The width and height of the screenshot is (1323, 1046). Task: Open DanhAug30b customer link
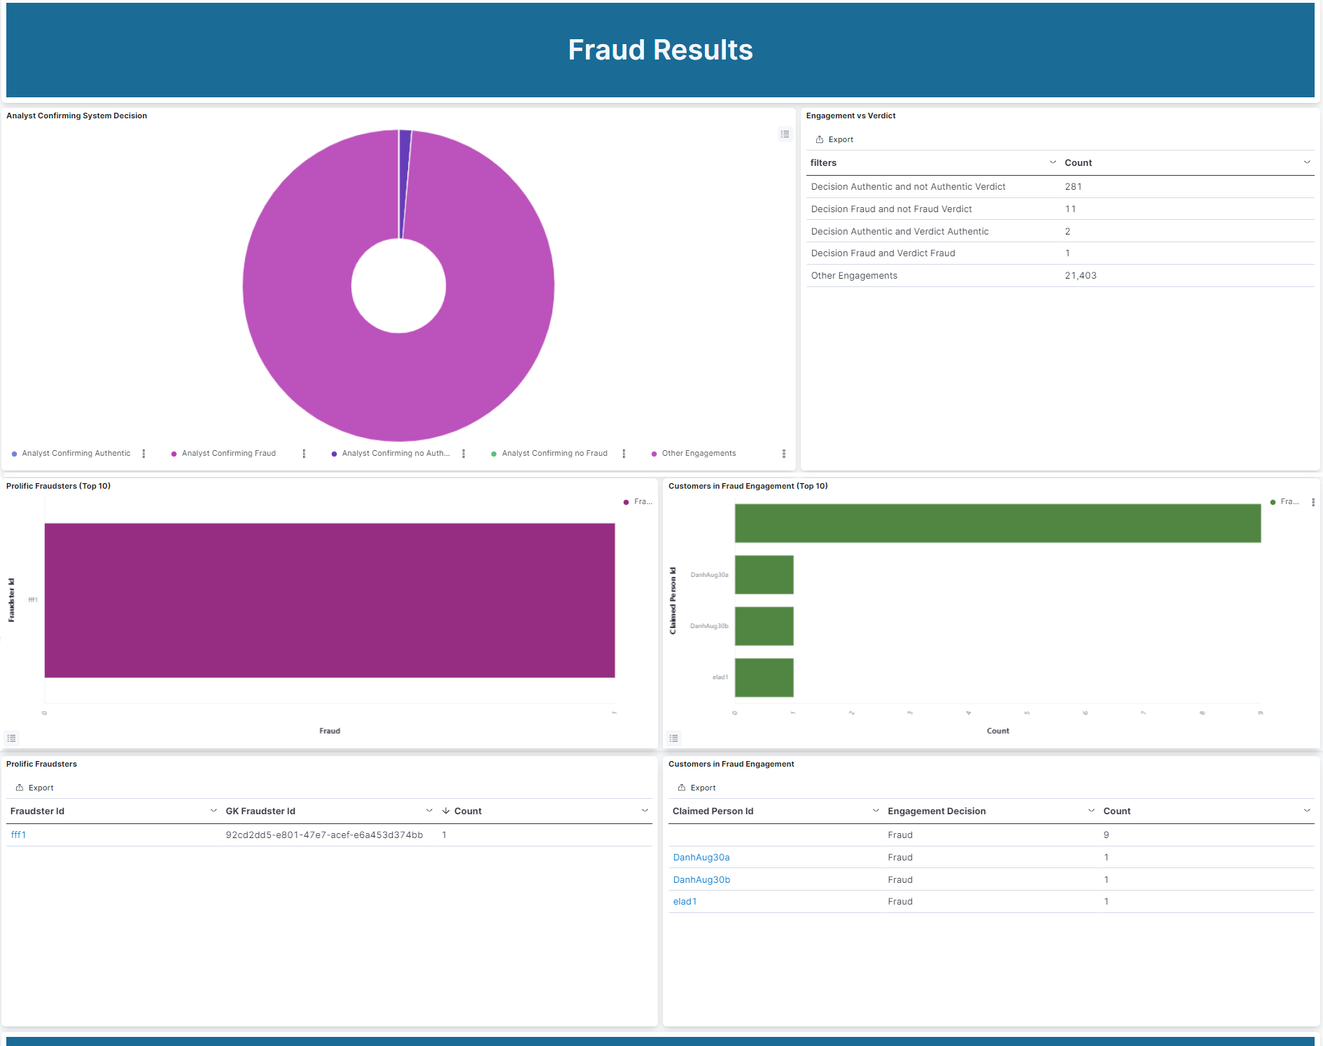(701, 879)
